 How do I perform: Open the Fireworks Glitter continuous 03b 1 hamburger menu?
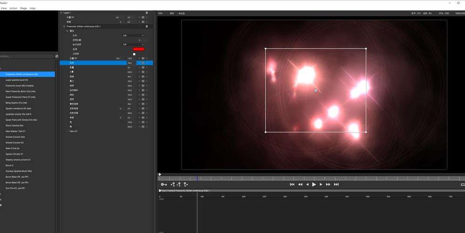(146, 27)
